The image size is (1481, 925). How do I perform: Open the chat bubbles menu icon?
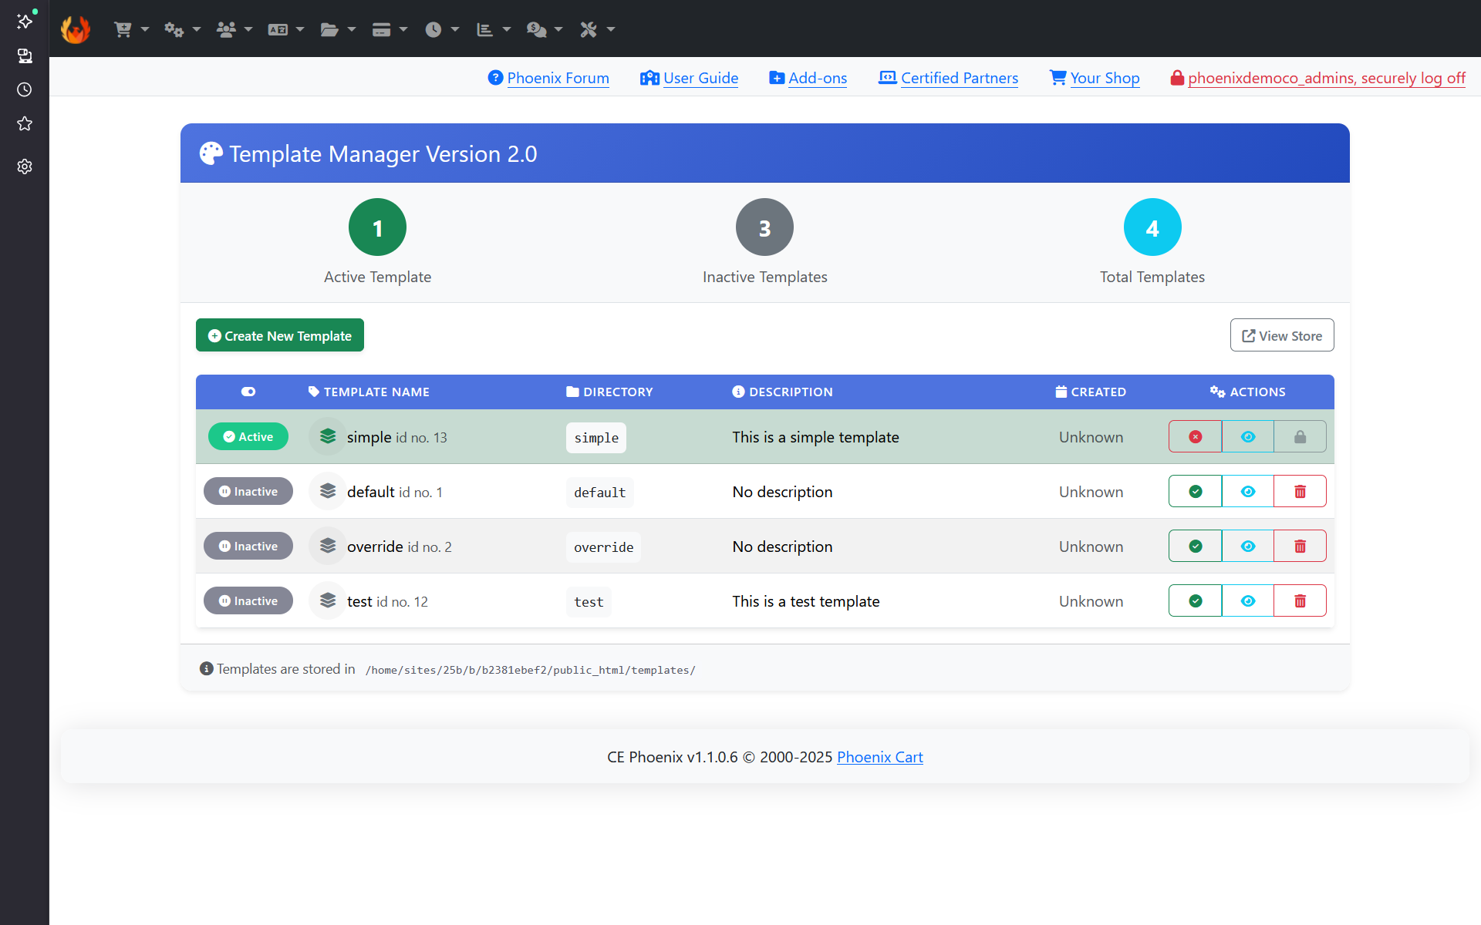tap(536, 29)
